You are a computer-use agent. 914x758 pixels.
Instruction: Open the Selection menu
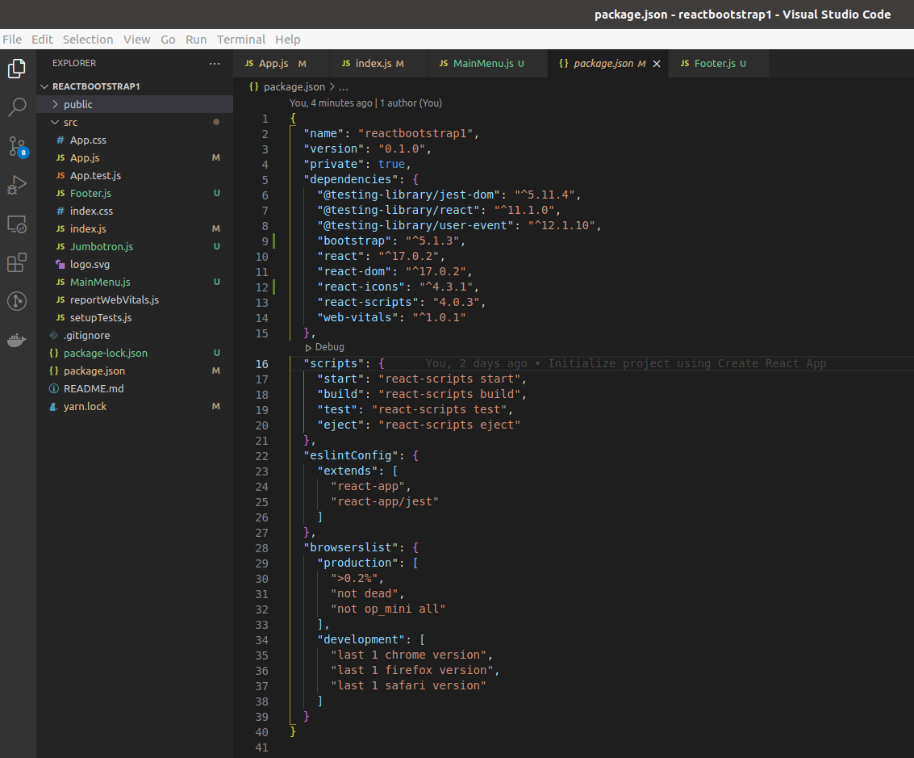(88, 39)
